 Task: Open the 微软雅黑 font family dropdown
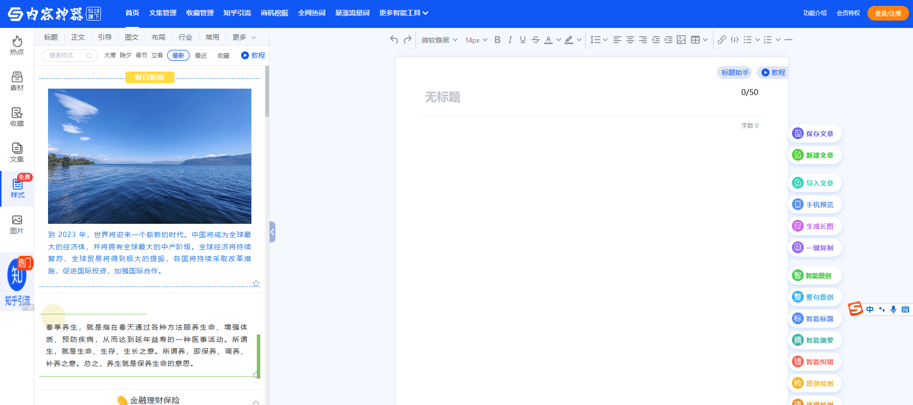[440, 40]
